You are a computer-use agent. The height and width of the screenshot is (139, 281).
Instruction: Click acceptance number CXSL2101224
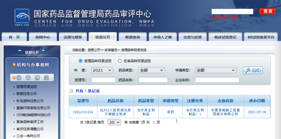(83, 112)
